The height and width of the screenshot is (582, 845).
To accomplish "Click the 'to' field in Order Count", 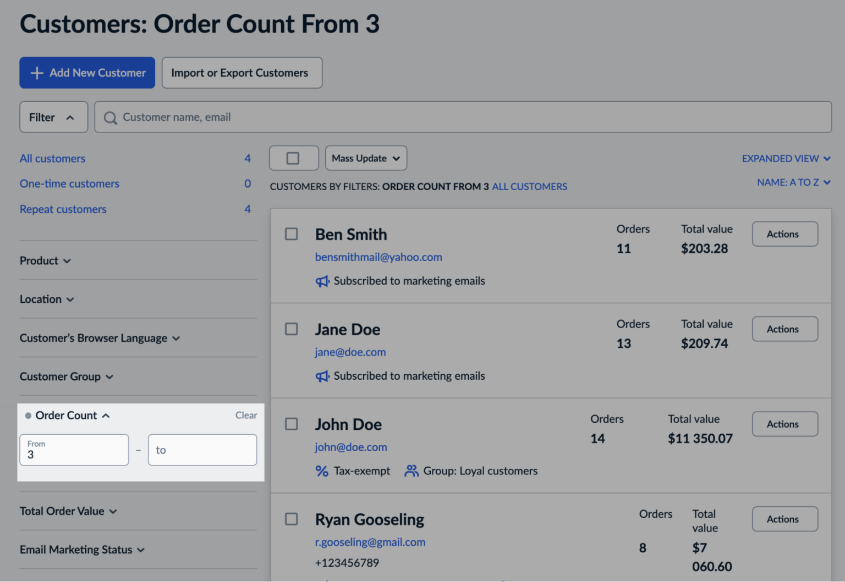I will [x=202, y=450].
